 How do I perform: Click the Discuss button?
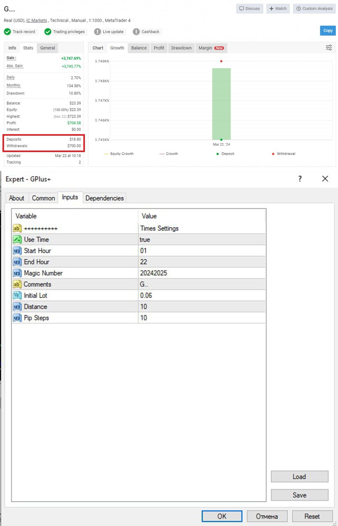[x=249, y=9]
